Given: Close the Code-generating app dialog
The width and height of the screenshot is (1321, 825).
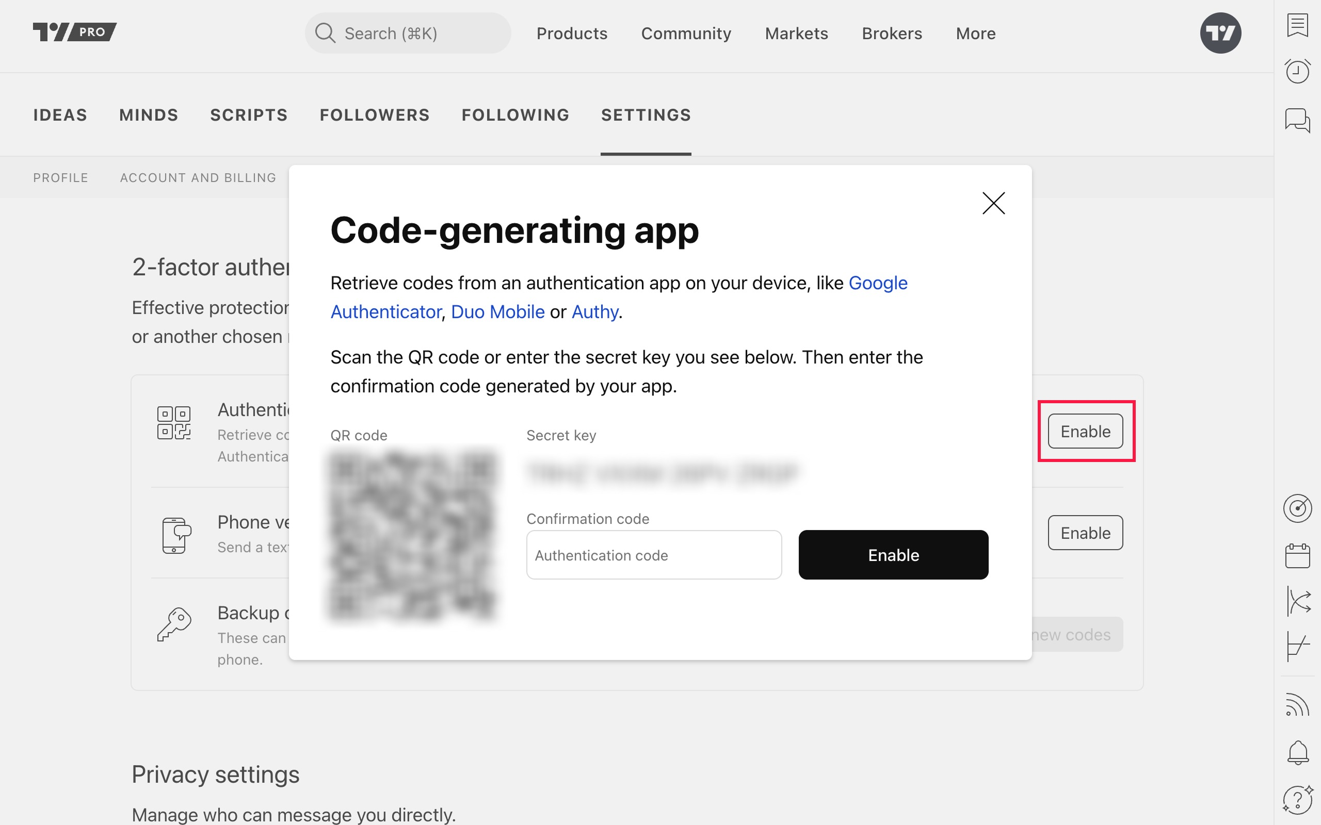Looking at the screenshot, I should point(993,204).
